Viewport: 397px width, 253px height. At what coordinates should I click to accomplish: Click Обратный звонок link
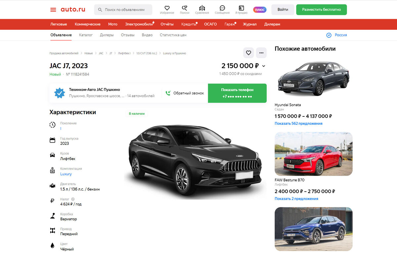pos(189,93)
